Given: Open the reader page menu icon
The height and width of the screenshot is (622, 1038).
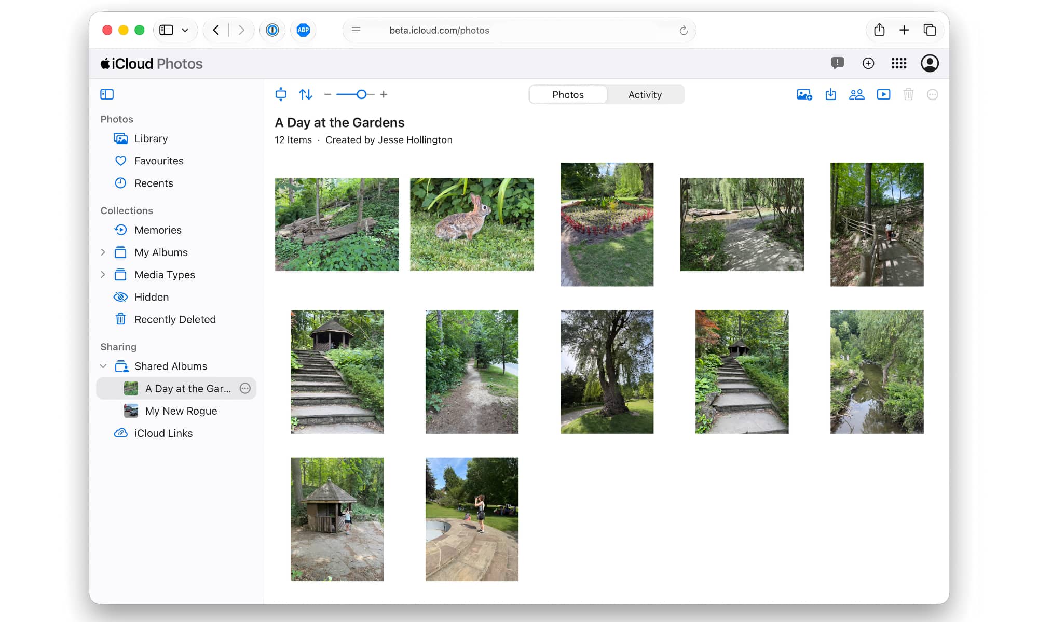Looking at the screenshot, I should click(x=356, y=30).
